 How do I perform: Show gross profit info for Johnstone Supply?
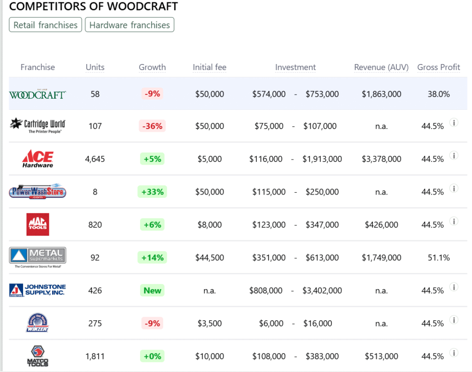click(x=454, y=287)
